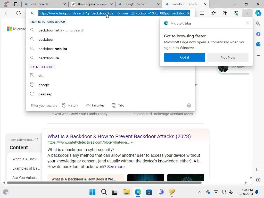264x198 pixels.
Task: Close the Microsoft Edge popup
Action: [247, 23]
